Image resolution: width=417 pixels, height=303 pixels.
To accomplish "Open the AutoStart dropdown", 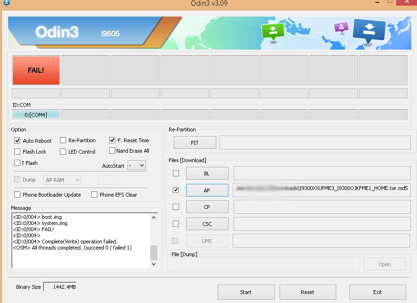I will click(136, 165).
